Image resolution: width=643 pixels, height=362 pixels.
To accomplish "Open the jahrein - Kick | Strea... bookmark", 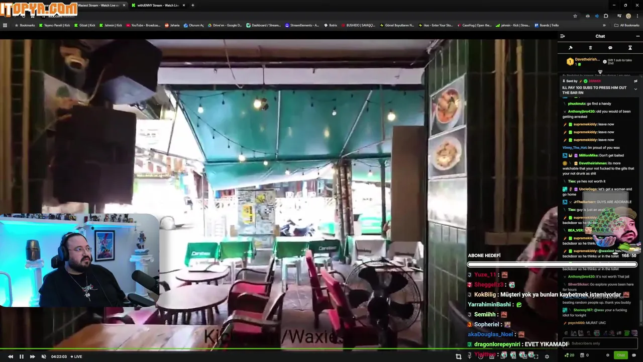I will [x=513, y=25].
